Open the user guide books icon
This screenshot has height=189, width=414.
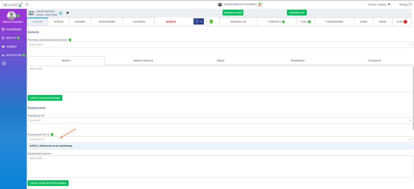261,4
